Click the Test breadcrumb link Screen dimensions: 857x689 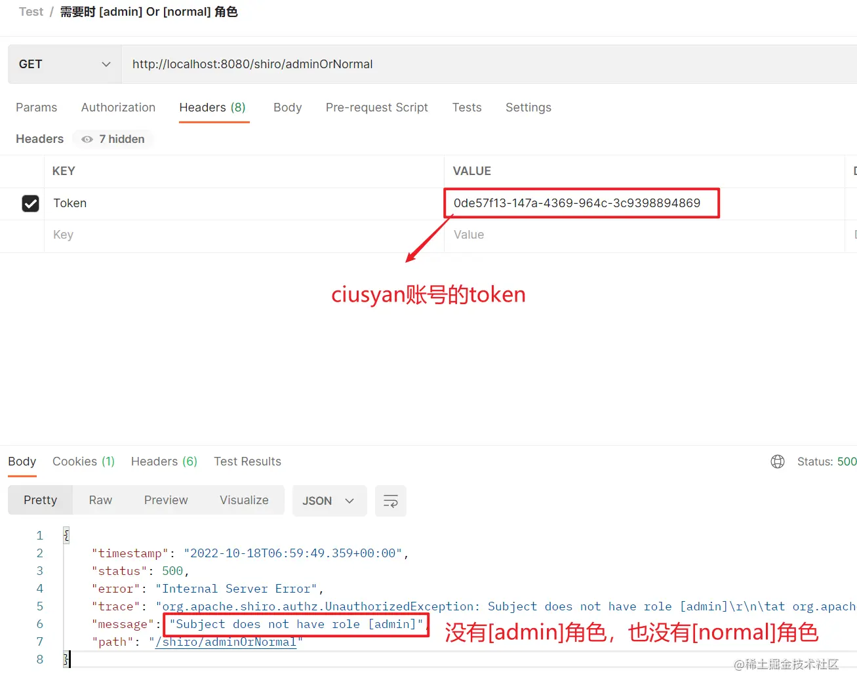pos(31,12)
